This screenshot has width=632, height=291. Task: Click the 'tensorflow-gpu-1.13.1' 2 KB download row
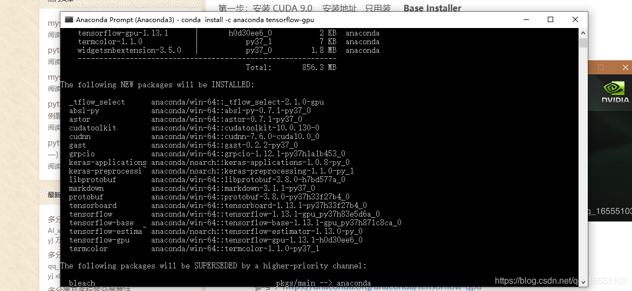(228, 33)
